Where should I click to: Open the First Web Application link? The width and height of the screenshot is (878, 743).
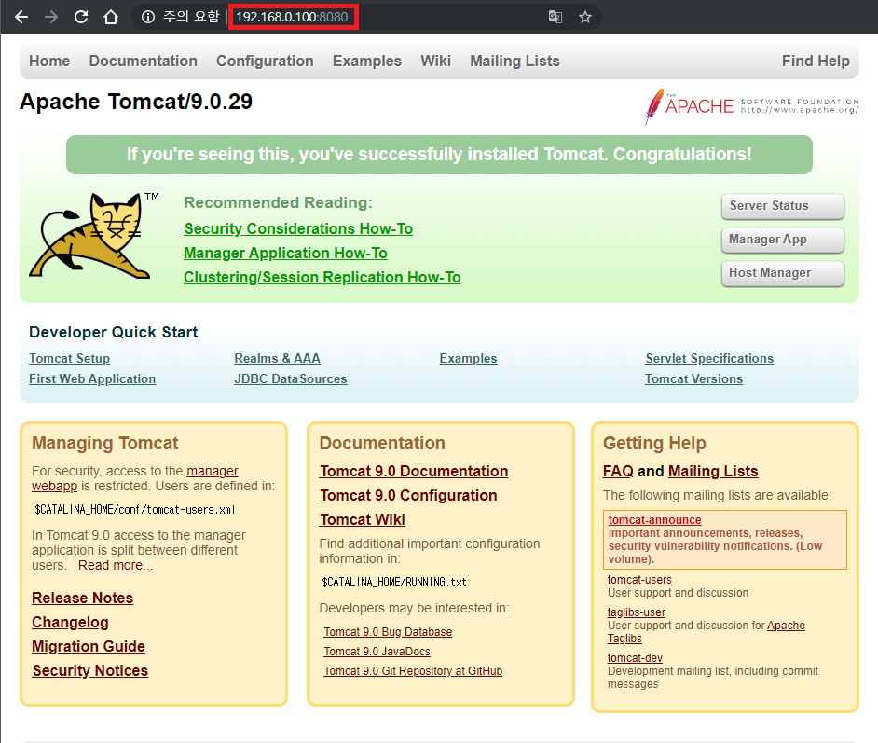click(92, 379)
